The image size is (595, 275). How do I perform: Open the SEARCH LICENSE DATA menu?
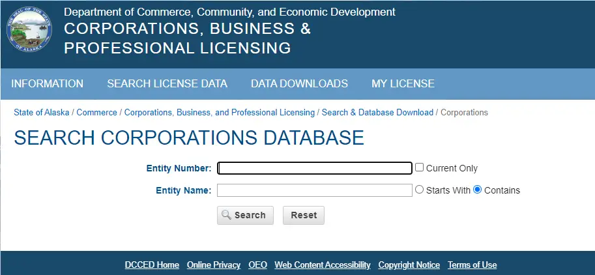coord(167,84)
